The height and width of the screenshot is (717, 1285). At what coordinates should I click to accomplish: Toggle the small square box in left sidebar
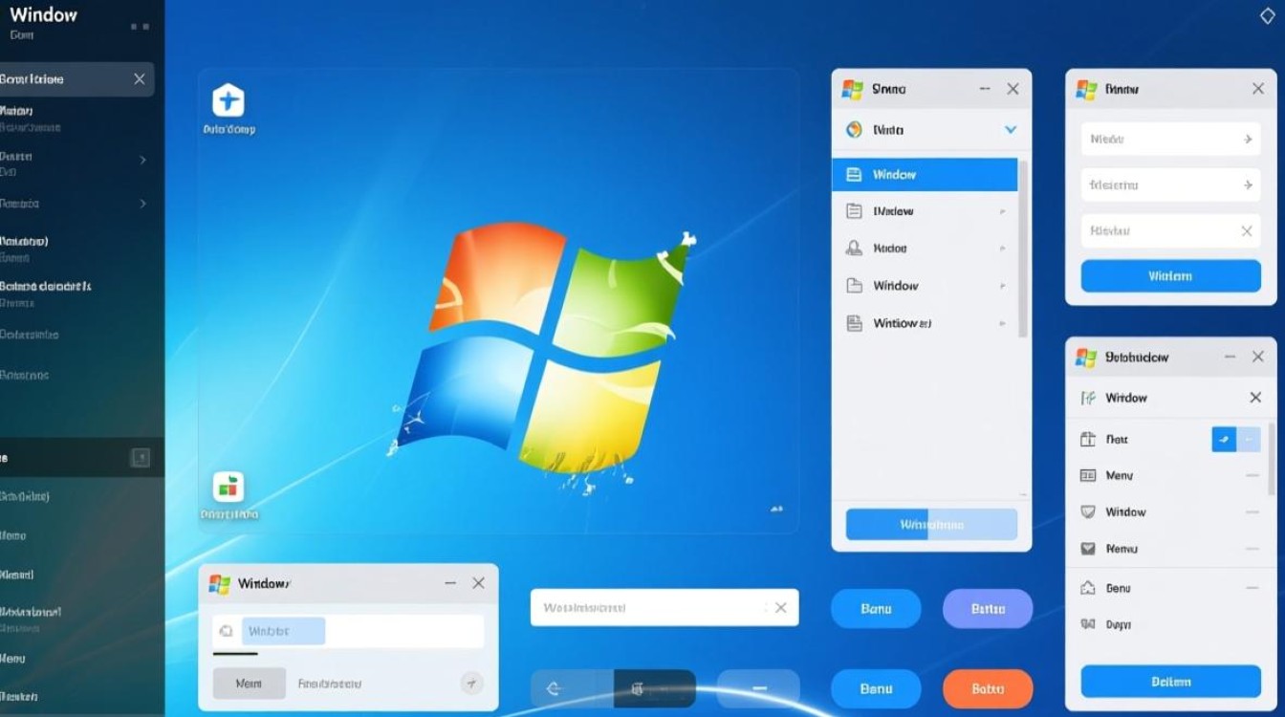[140, 458]
